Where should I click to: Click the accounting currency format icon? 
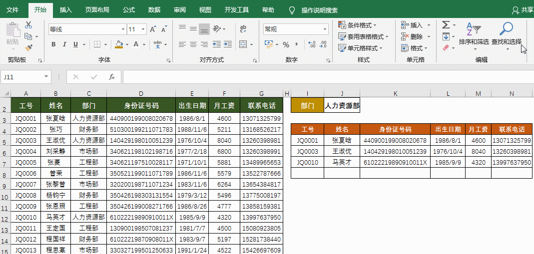269,44
